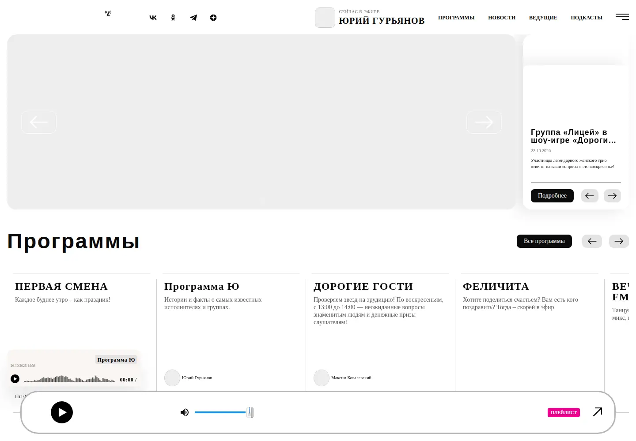
Task: Click the Программа Ю label on audio card
Action: (x=116, y=360)
